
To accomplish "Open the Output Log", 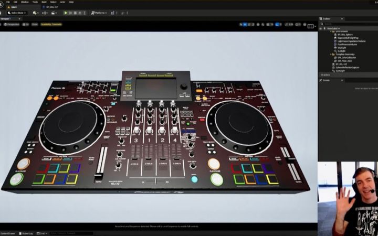I will click(26, 233).
